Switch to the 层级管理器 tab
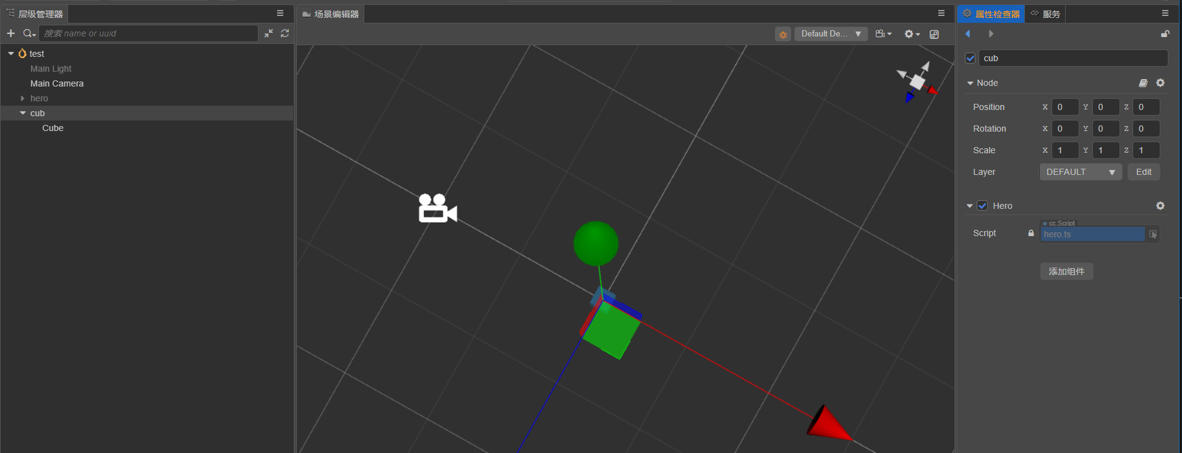Viewport: 1182px width, 453px height. click(35, 14)
